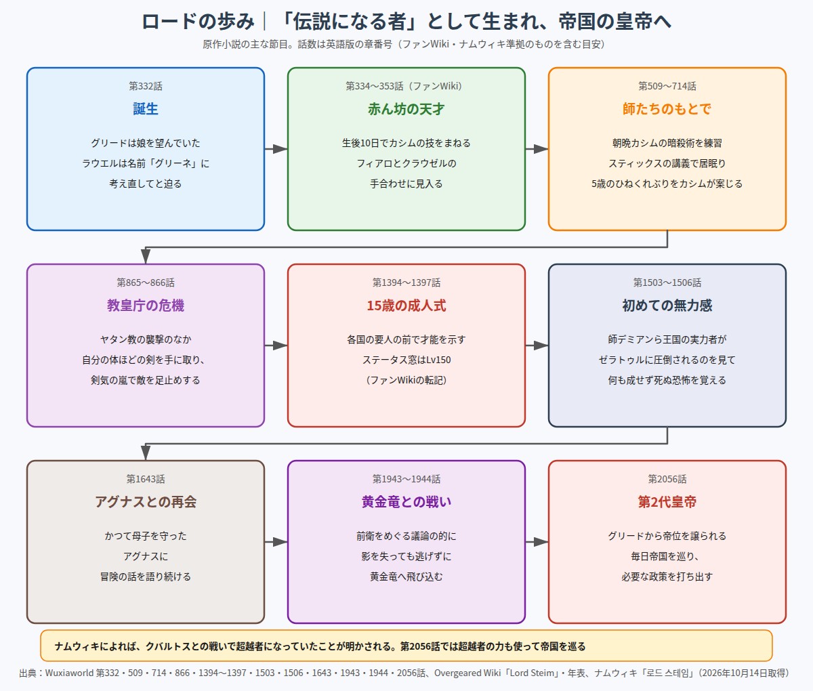Click the line '毎日帝国を巡り、'
This screenshot has width=813, height=691.
tap(667, 556)
